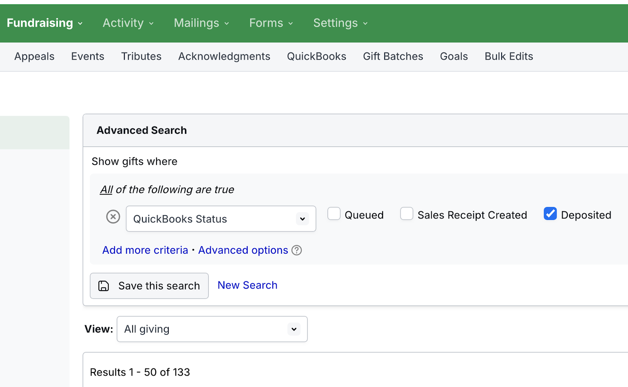The width and height of the screenshot is (628, 387).
Task: Open the Goals tab
Action: pos(454,56)
